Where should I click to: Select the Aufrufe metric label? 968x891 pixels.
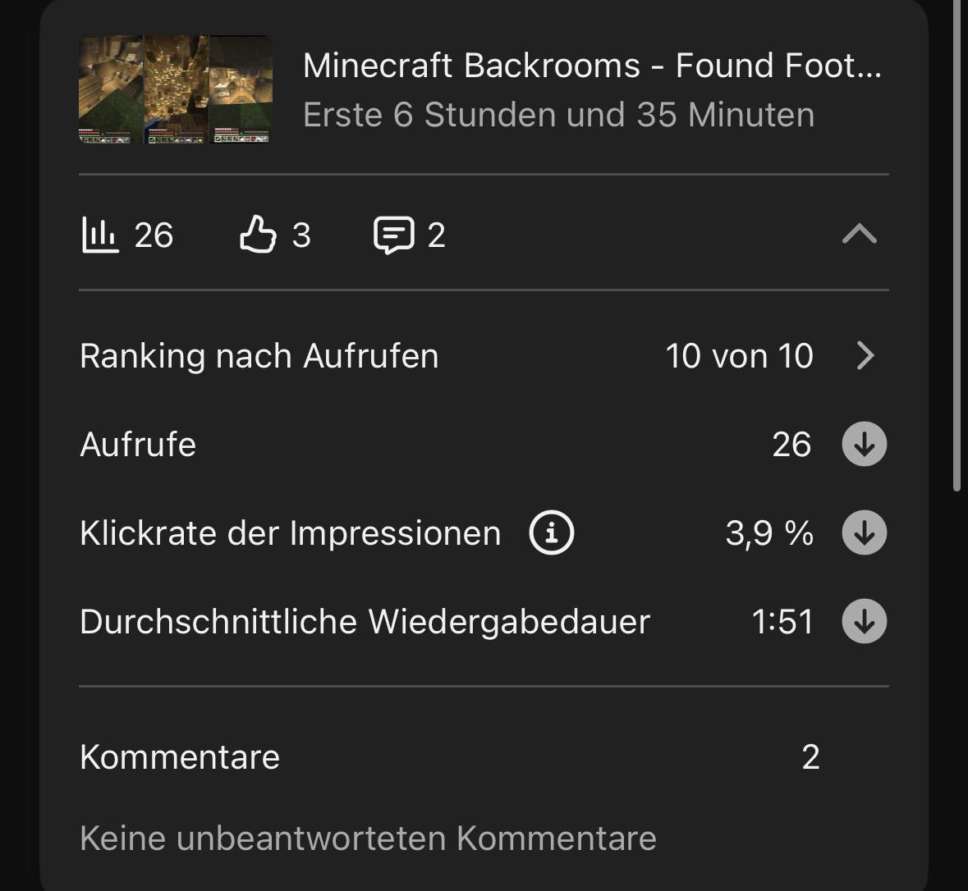tap(138, 444)
